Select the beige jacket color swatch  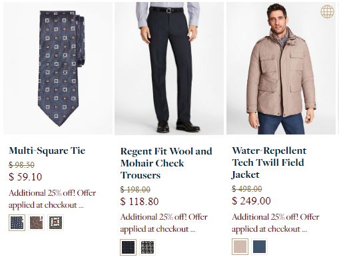(240, 246)
